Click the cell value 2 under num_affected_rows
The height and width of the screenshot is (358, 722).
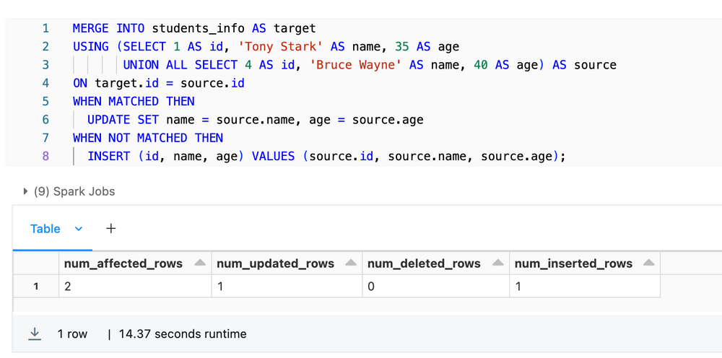click(68, 287)
